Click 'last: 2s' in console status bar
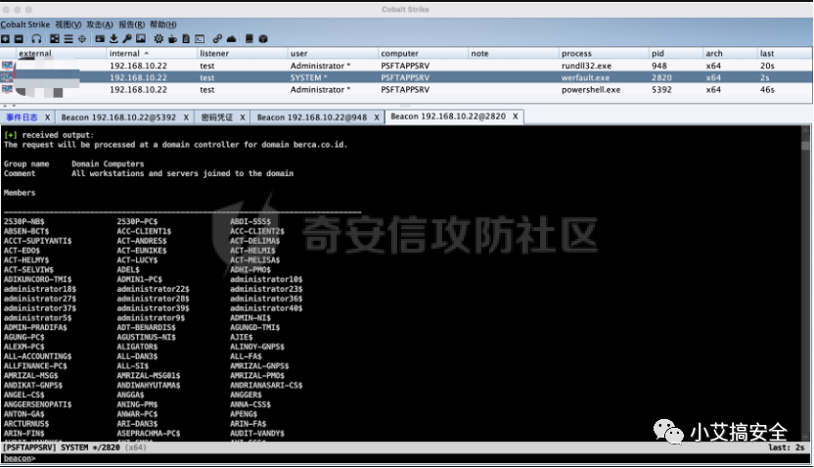Screen dimensions: 814x468 [787, 447]
